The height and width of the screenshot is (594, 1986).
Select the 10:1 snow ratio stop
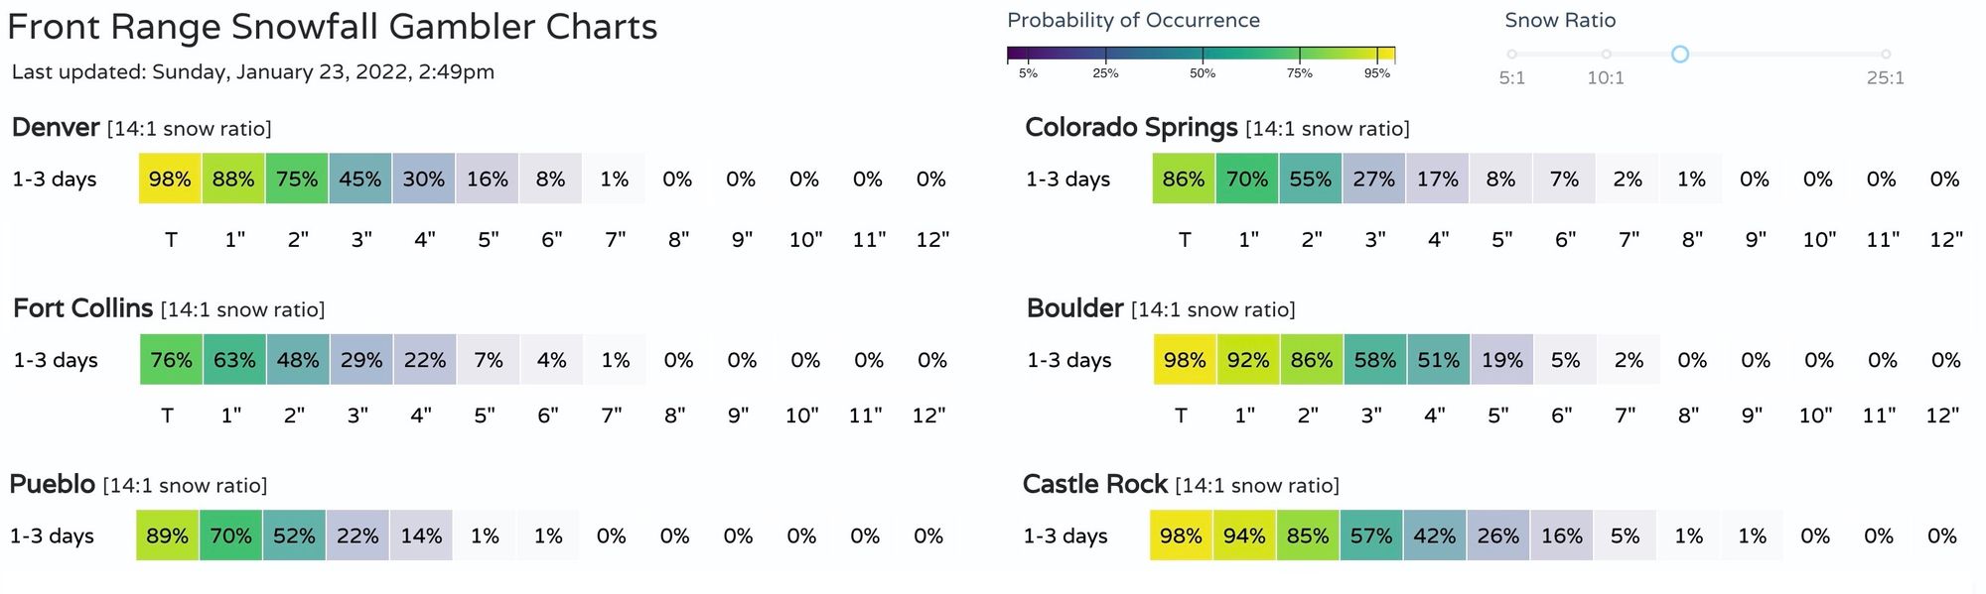[1606, 55]
